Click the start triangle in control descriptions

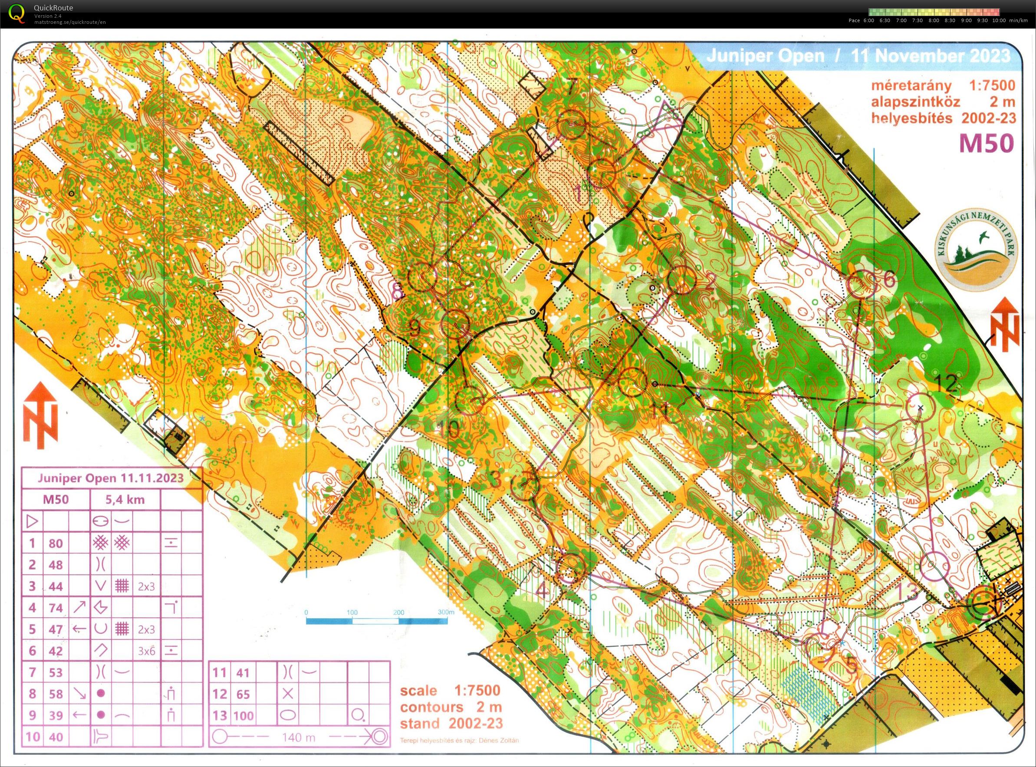point(33,521)
